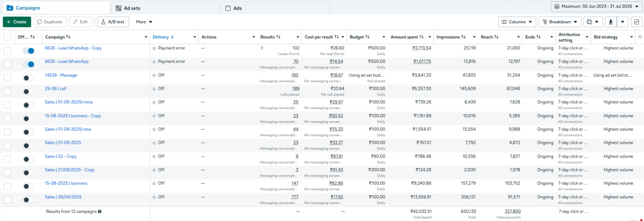Sort by Reach column header

[490, 37]
